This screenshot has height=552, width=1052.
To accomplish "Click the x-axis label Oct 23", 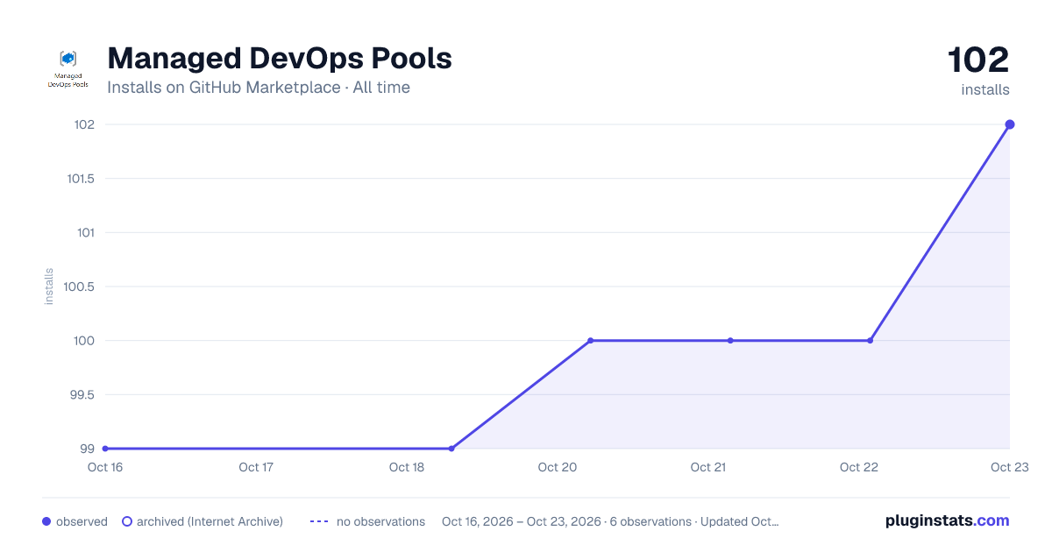I will (x=1010, y=467).
